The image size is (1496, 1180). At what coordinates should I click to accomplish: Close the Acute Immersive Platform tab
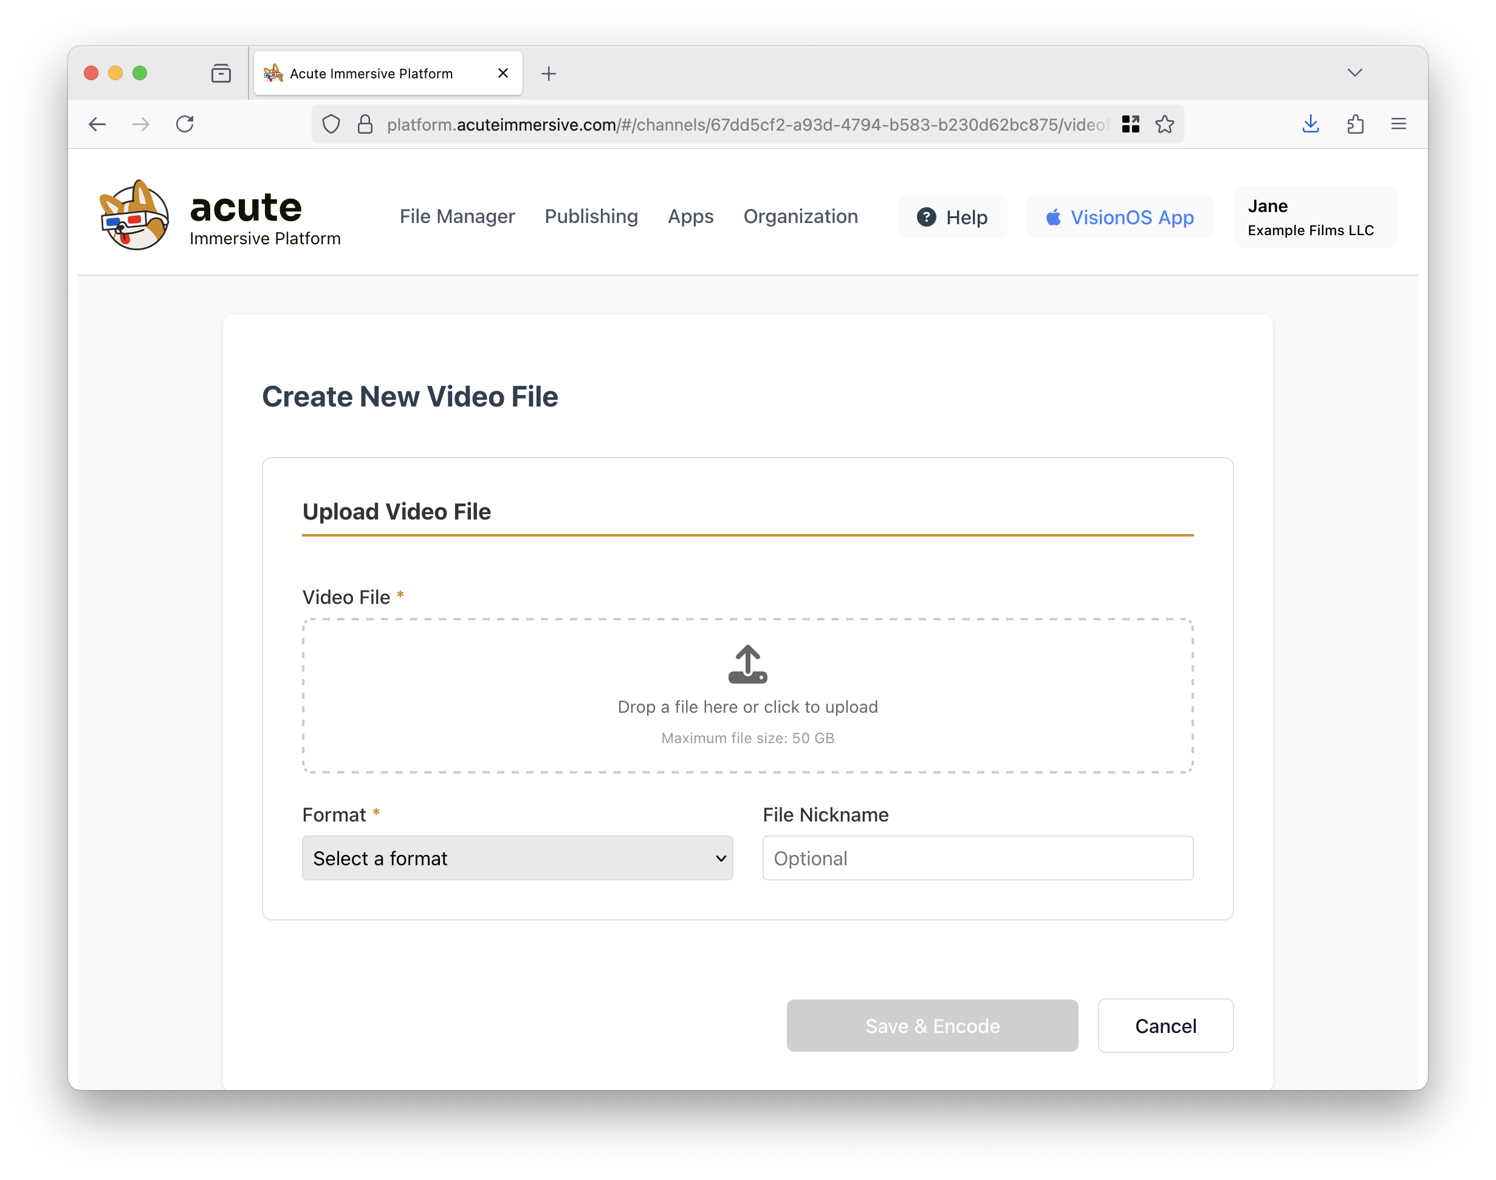tap(503, 74)
